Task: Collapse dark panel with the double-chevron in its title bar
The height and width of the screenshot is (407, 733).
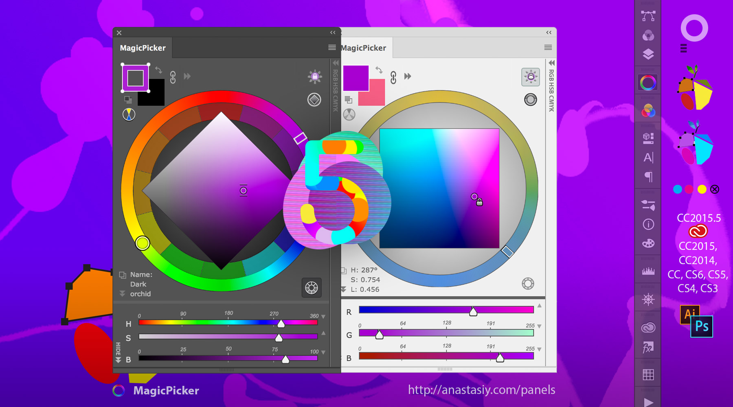Action: tap(333, 33)
